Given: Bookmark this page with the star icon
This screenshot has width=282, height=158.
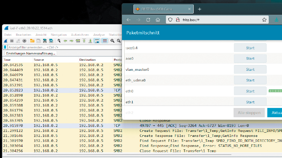Looking at the screenshot, I should click(264, 20).
